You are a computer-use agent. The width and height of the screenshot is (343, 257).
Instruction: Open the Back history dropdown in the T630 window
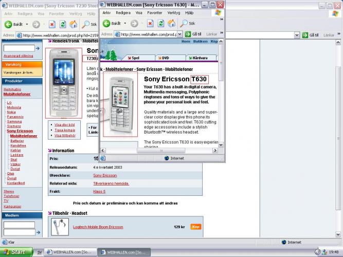tap(125, 24)
